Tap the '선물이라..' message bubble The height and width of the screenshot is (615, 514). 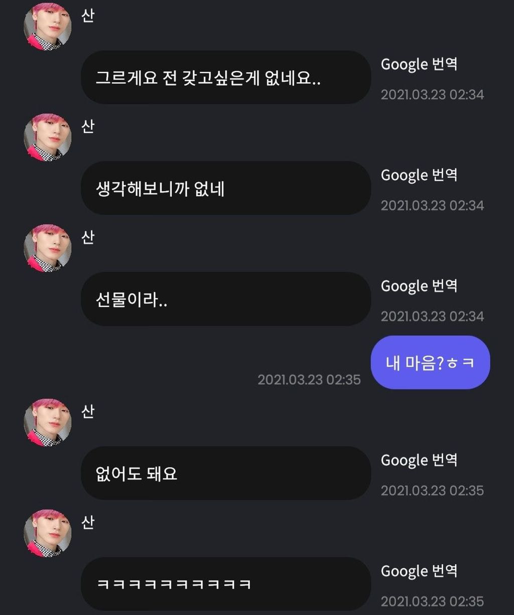point(226,299)
